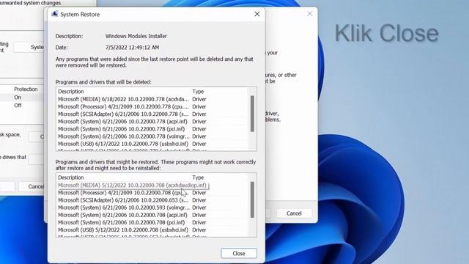Screen dimensions: 469x264
Task: Select Microsoft (USB) 5/12/2022 usbxhci.inf row
Action: (x=152, y=230)
